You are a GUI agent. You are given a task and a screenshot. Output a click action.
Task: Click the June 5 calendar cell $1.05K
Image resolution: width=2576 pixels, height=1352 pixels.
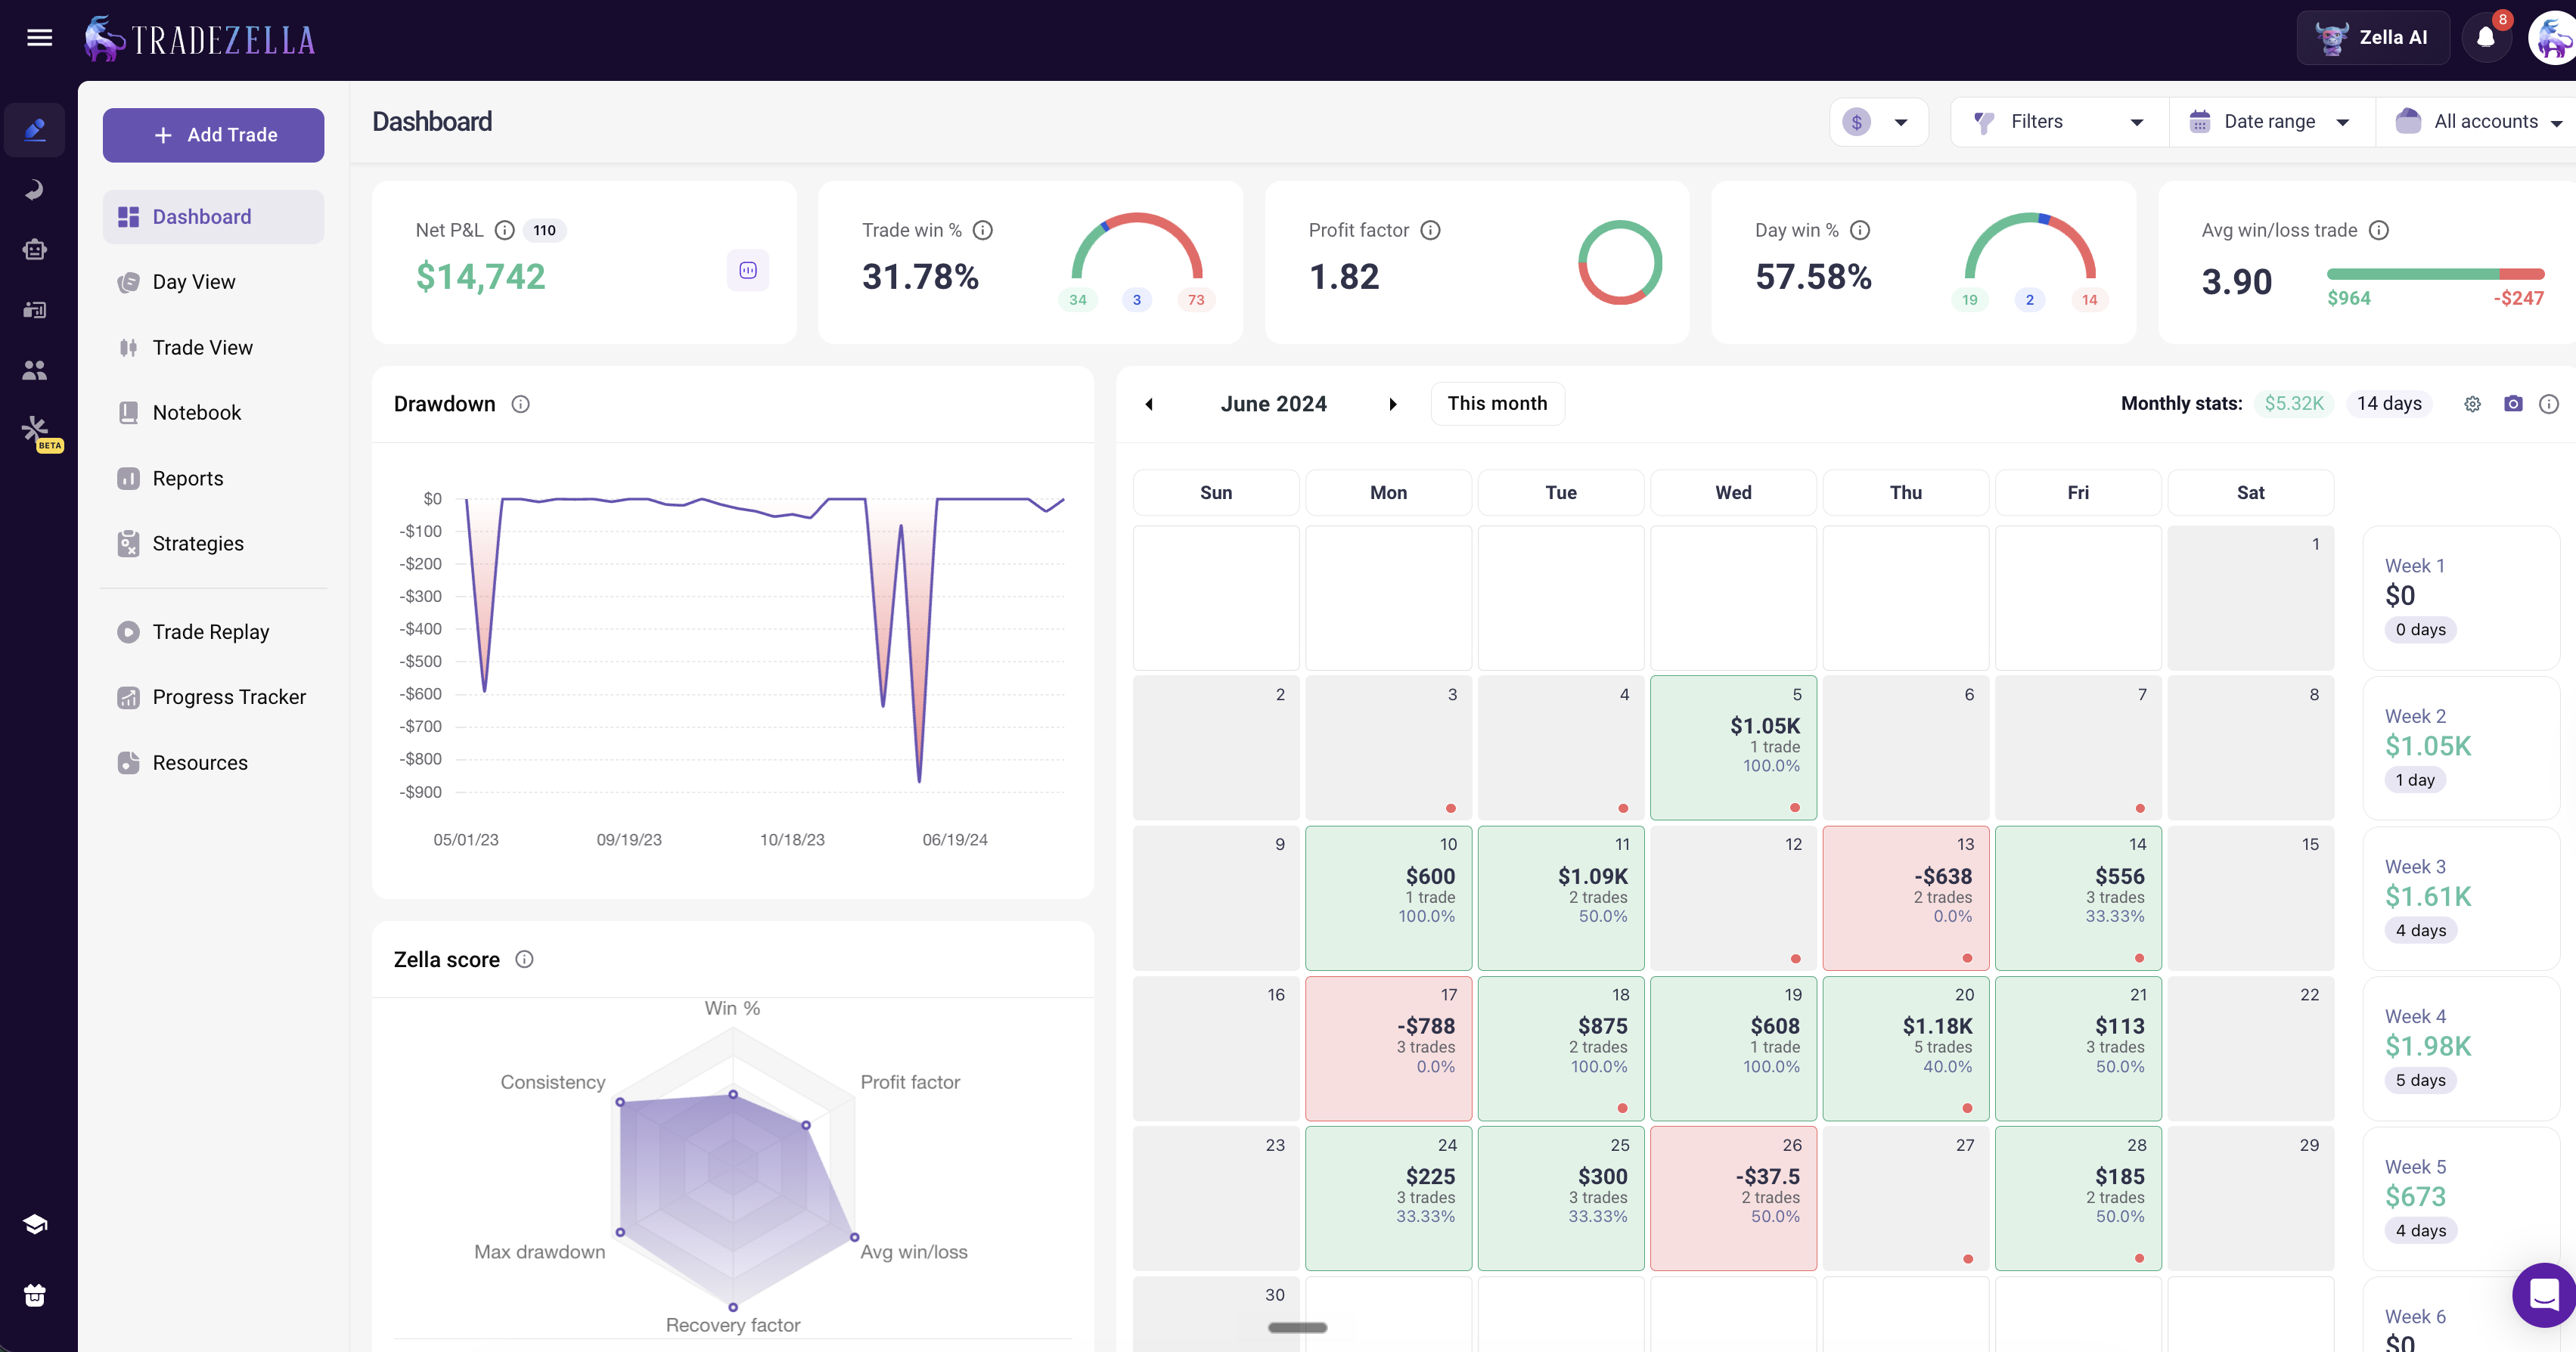tap(1733, 748)
